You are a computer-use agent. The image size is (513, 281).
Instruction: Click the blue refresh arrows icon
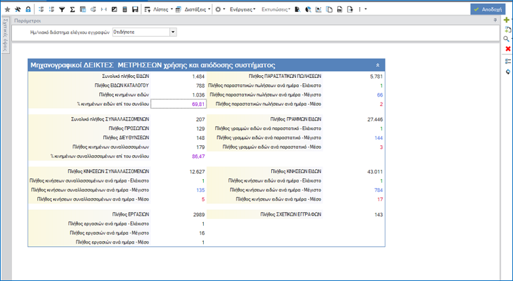pos(508,72)
